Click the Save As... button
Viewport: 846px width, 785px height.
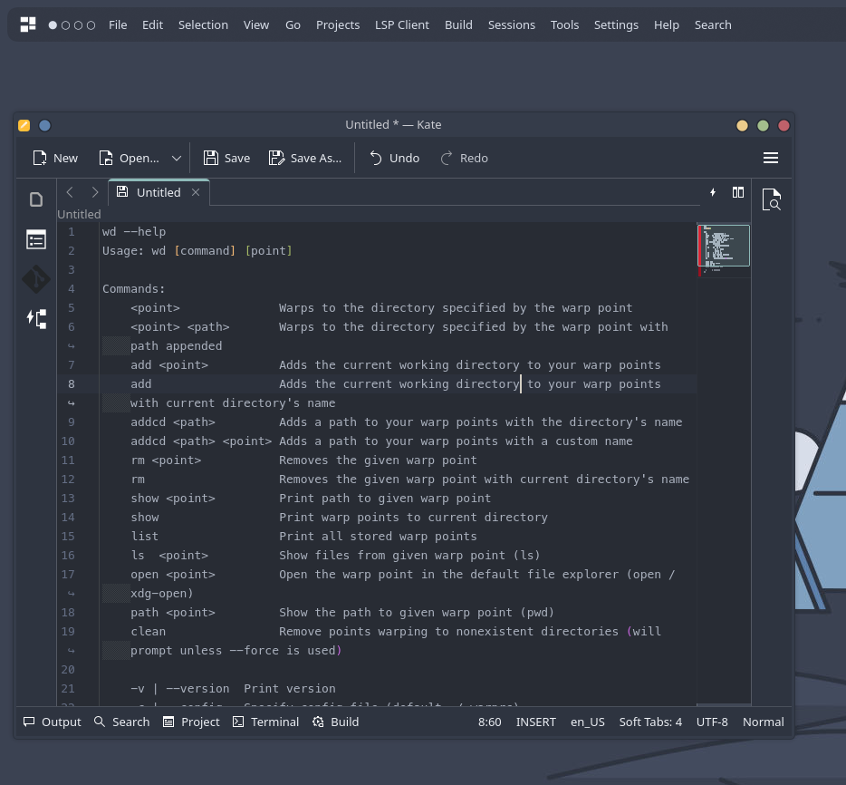(x=305, y=158)
